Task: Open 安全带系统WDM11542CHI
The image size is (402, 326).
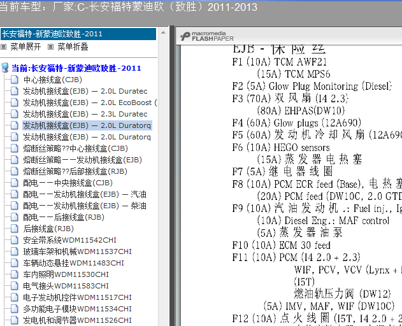Action: 69,240
